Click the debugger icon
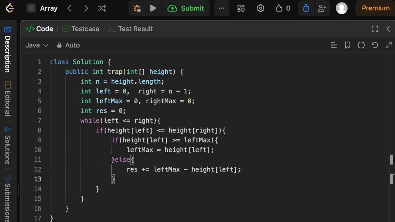The image size is (395, 222). [x=137, y=8]
